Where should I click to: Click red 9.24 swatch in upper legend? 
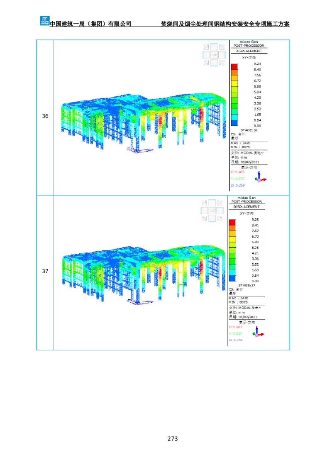tap(234, 67)
